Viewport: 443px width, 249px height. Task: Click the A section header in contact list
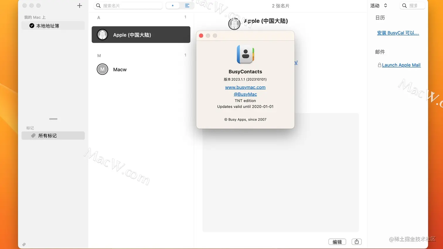click(99, 18)
